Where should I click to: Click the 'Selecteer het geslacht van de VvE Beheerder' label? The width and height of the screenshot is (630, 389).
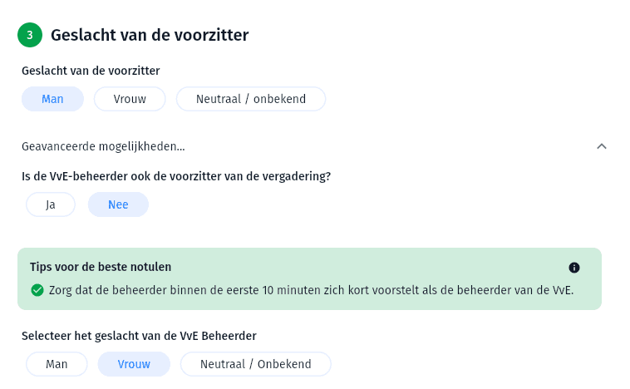(x=139, y=336)
